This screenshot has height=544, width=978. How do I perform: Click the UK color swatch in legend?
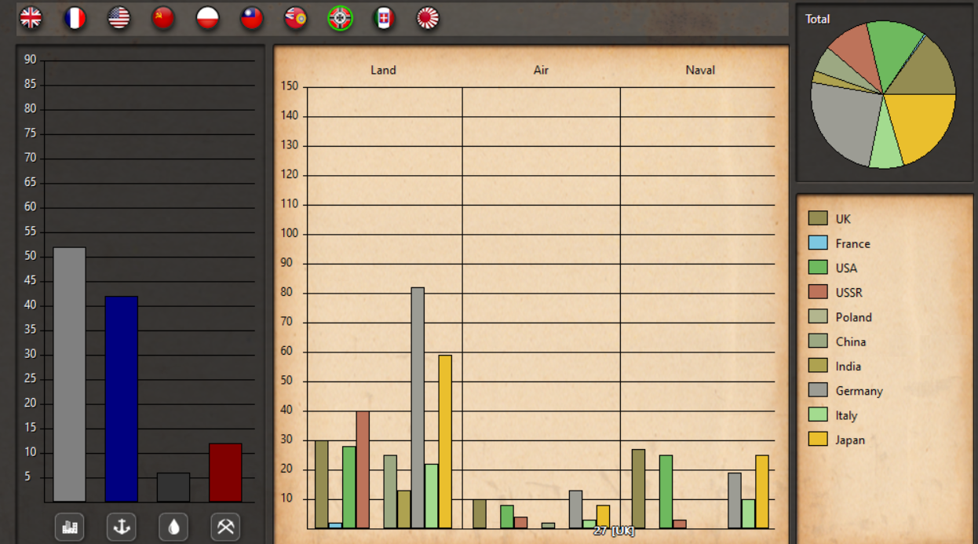click(818, 218)
